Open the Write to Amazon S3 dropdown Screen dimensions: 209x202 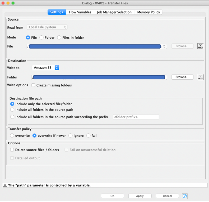(45, 67)
